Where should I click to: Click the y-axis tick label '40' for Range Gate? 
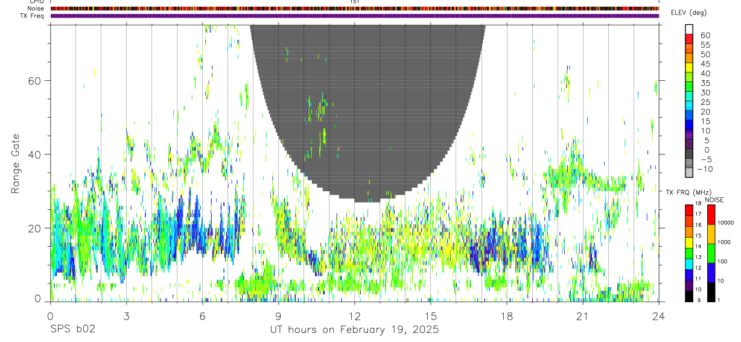tap(36, 154)
